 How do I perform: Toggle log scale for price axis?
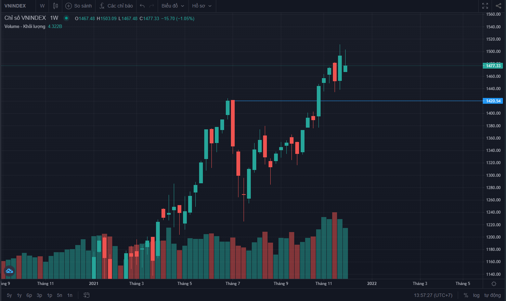(x=476, y=295)
